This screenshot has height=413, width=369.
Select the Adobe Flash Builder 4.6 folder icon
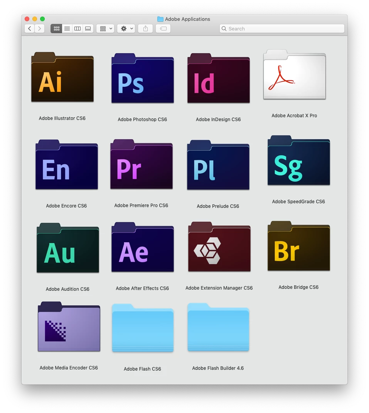pos(218,327)
